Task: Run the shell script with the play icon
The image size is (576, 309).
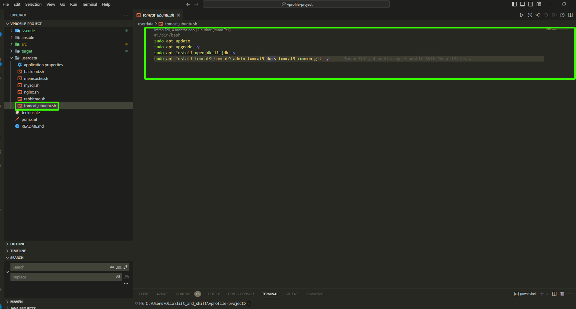Action: [x=522, y=15]
